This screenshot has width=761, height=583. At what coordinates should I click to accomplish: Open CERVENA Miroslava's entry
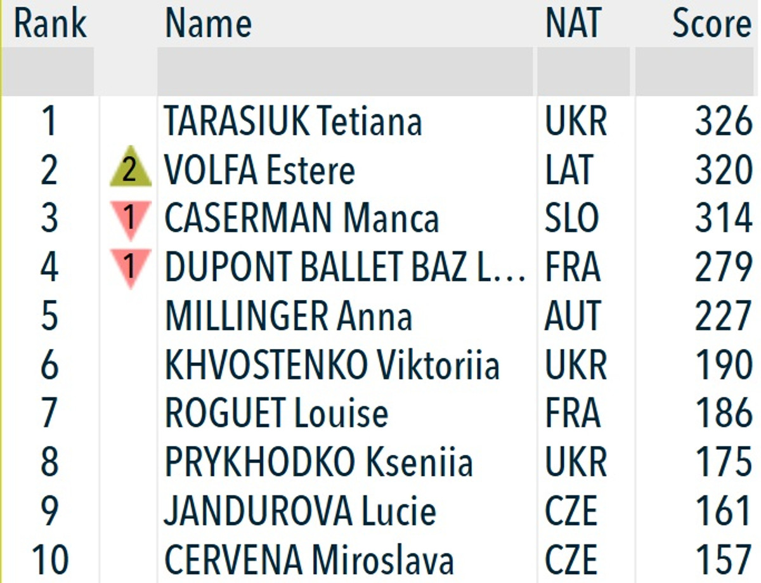(309, 560)
